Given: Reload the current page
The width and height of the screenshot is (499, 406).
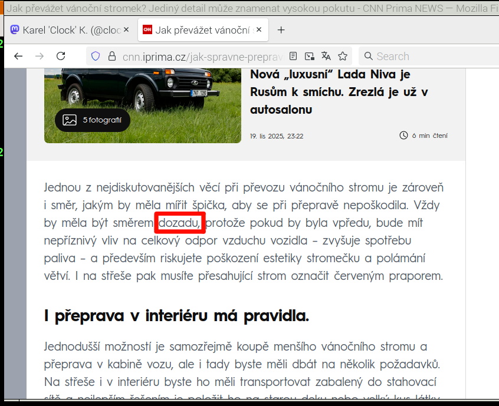Looking at the screenshot, I should tap(61, 56).
